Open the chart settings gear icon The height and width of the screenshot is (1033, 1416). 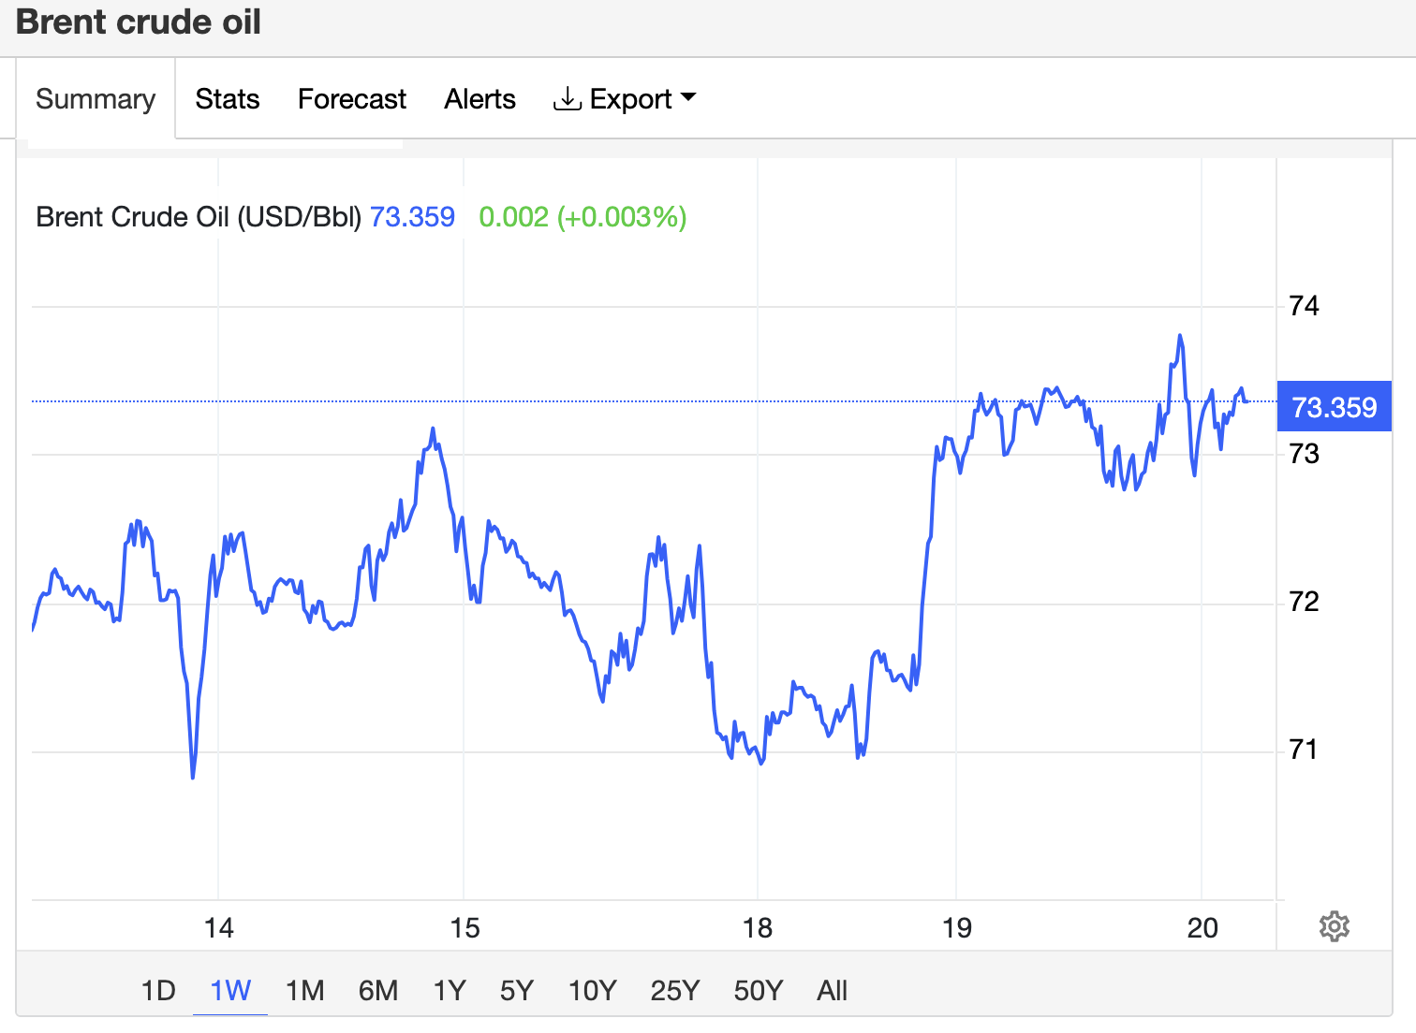pos(1334,926)
